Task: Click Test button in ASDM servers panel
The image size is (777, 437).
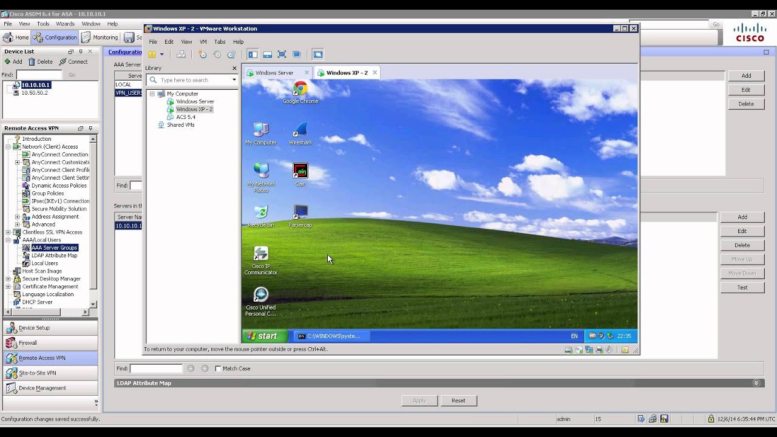Action: click(x=742, y=288)
